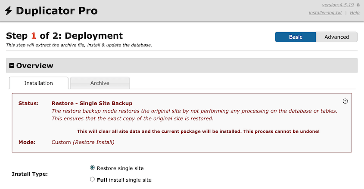The height and width of the screenshot is (189, 364).
Task: Open the Archive tab
Action: [x=100, y=83]
